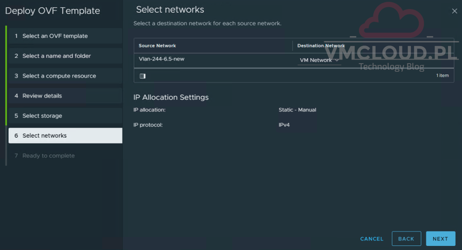
Task: Navigate to the Select storage step
Action: pos(65,116)
